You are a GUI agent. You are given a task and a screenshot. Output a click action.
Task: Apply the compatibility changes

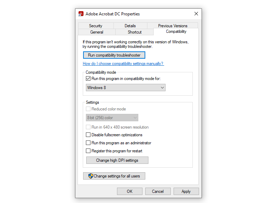(x=186, y=191)
